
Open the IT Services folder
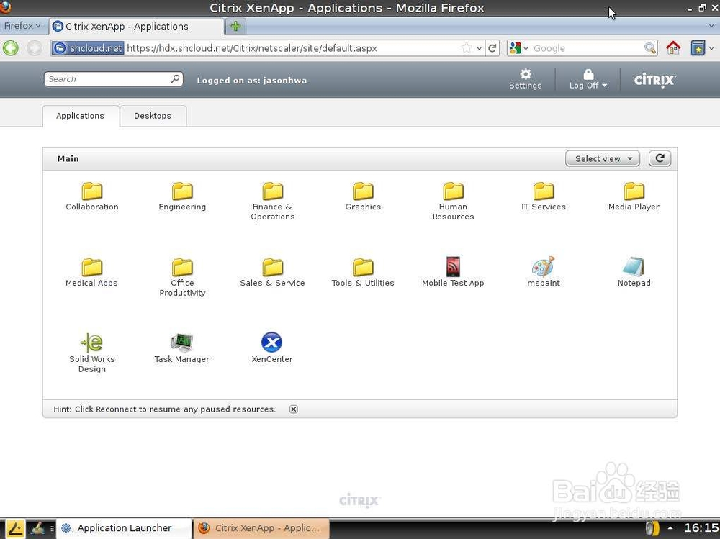pyautogui.click(x=543, y=196)
